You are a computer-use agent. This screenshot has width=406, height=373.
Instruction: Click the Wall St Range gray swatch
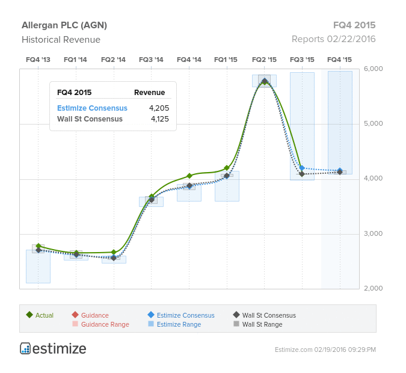click(236, 324)
